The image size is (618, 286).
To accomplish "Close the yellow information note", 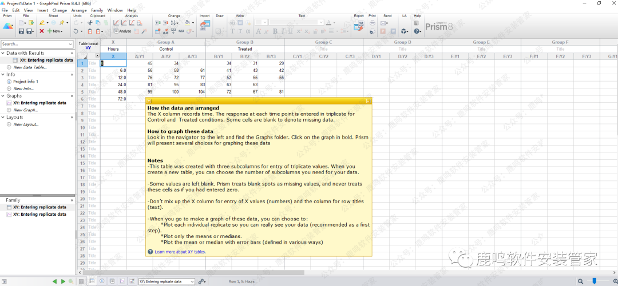I will (368, 101).
